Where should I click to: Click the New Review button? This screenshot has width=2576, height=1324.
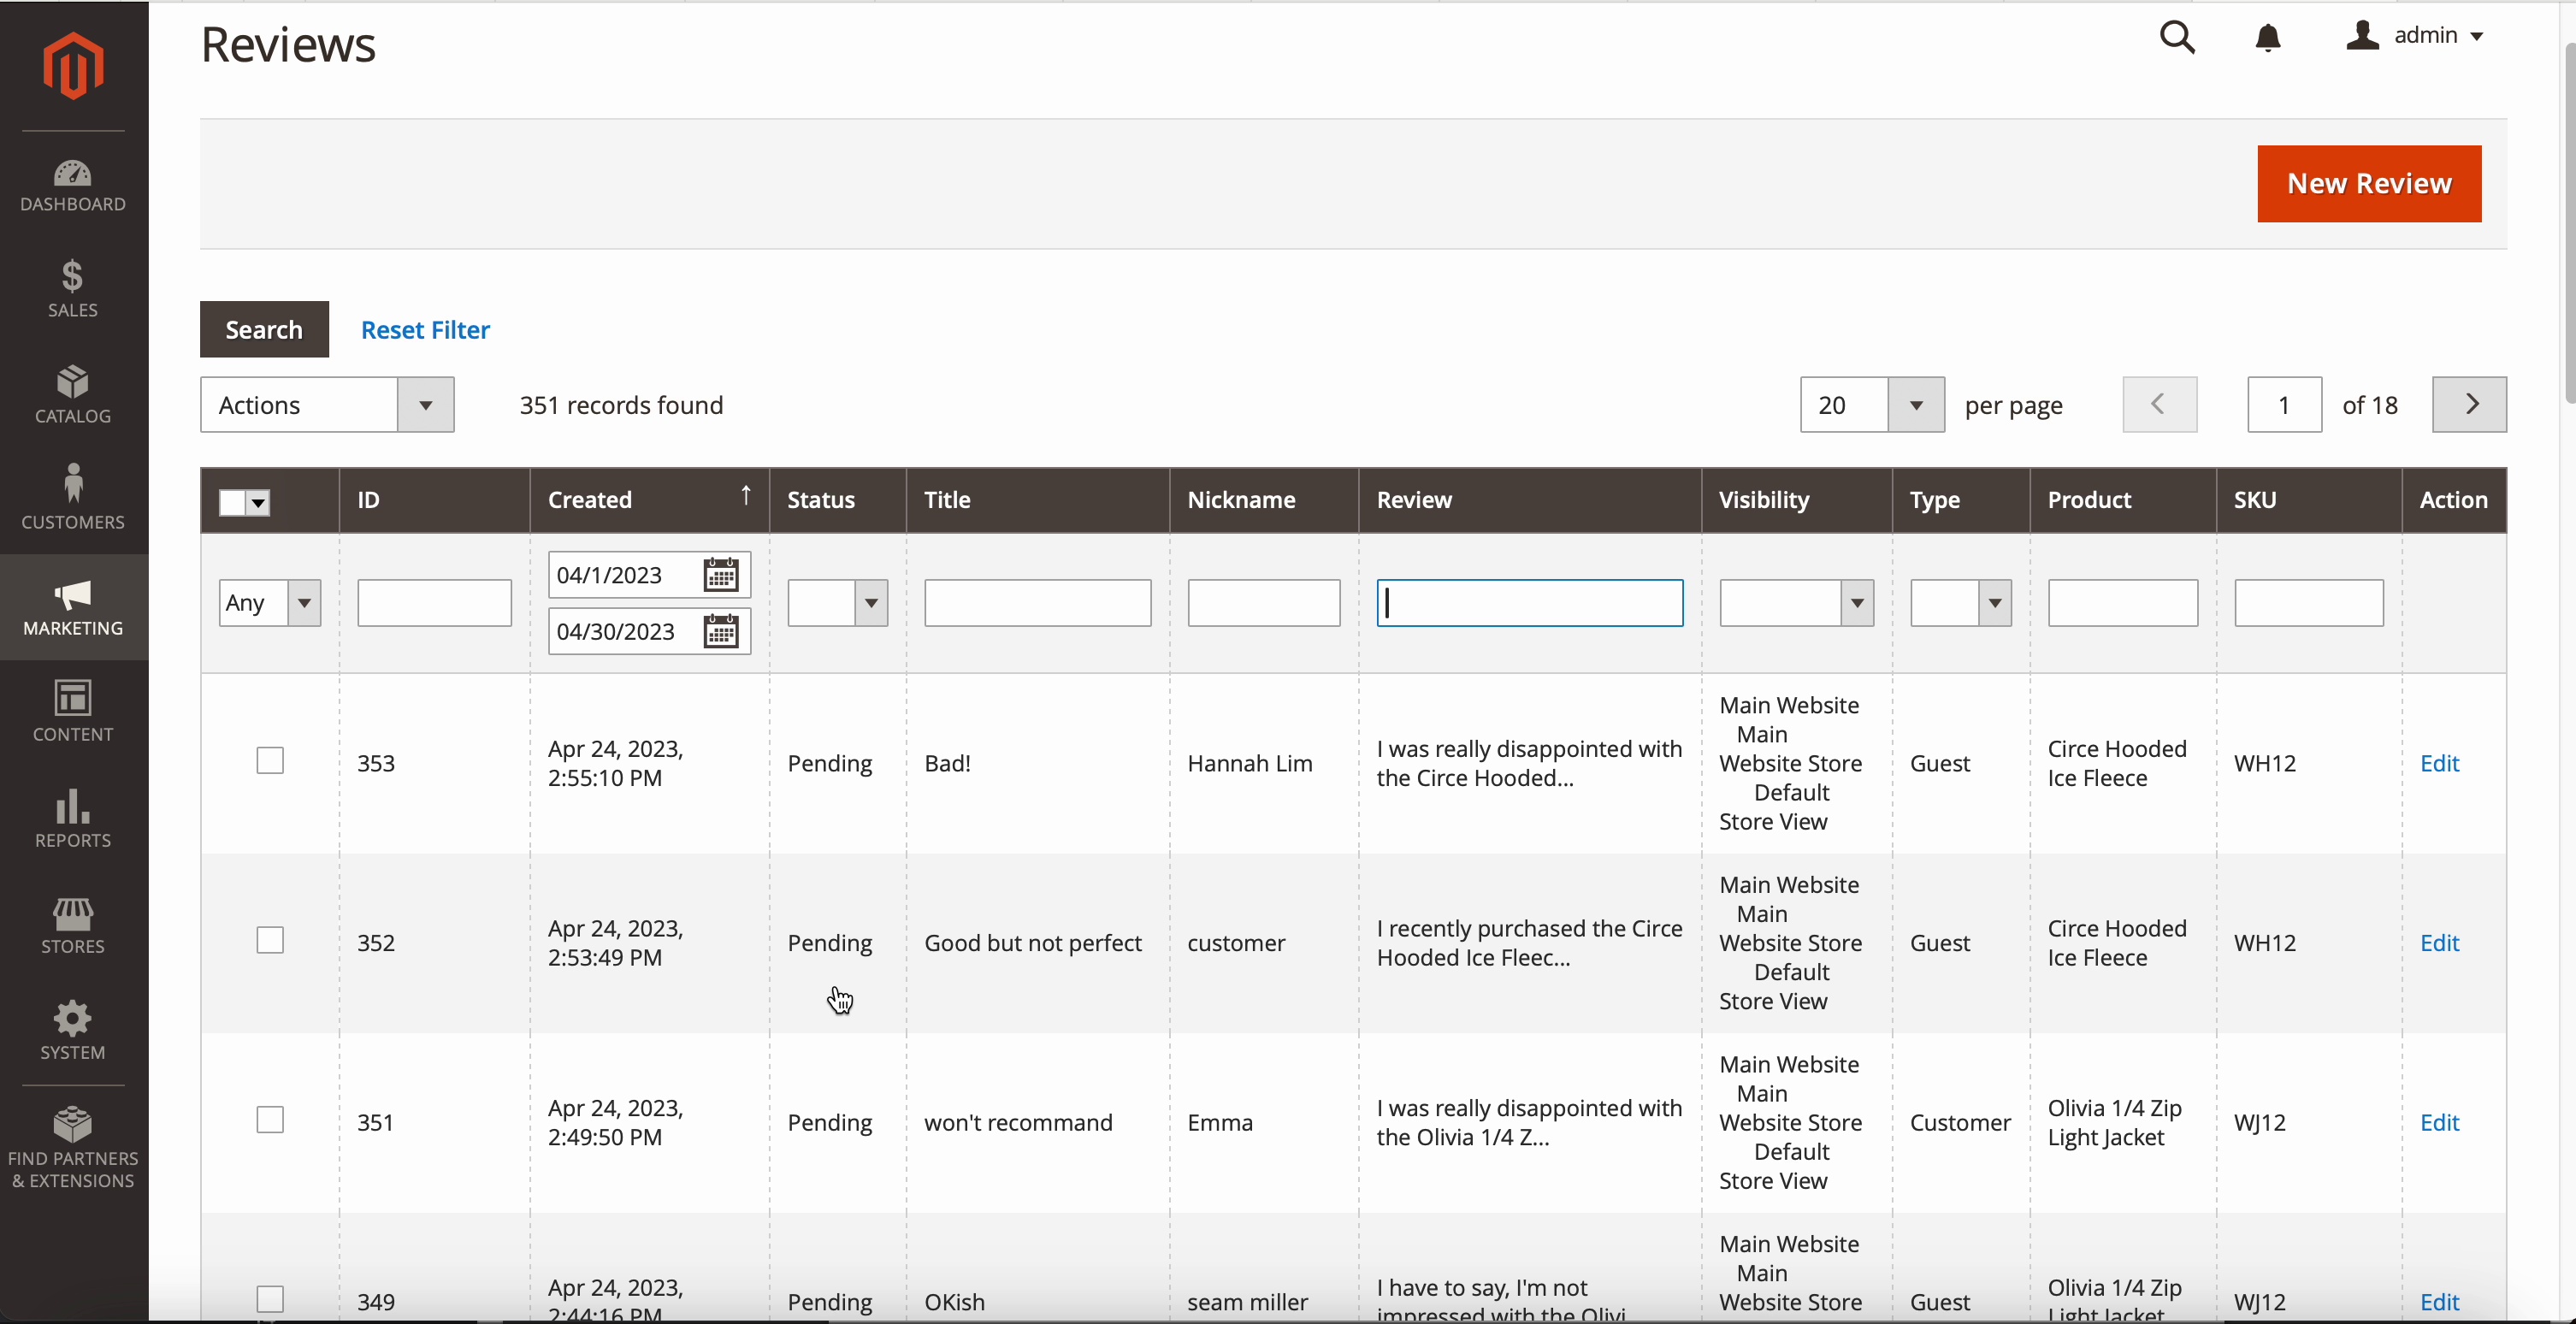click(x=2368, y=184)
